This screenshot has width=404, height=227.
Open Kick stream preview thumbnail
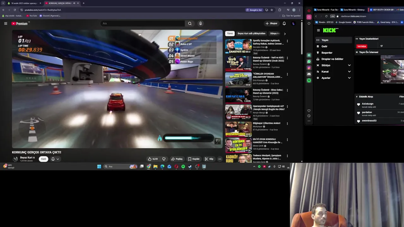[x=392, y=69]
